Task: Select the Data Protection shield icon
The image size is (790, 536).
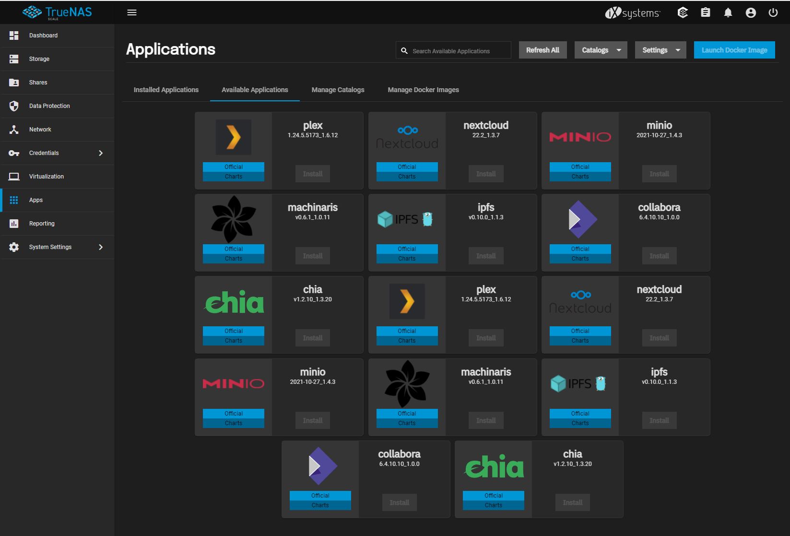Action: coord(14,106)
